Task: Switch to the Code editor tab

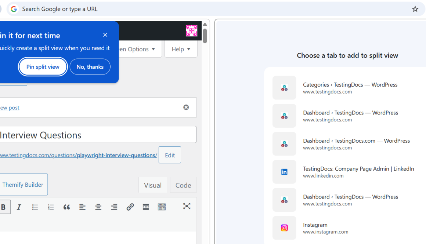Action: [x=183, y=185]
